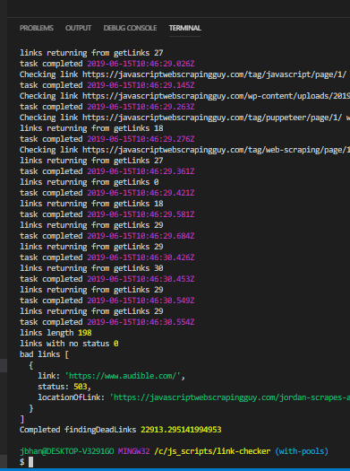Click the MINGW32 label in prompt
Screen dimensions: 350x471
[x=134, y=451]
